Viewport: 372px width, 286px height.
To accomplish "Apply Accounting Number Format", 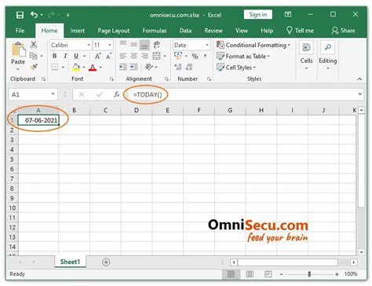I will (x=178, y=56).
